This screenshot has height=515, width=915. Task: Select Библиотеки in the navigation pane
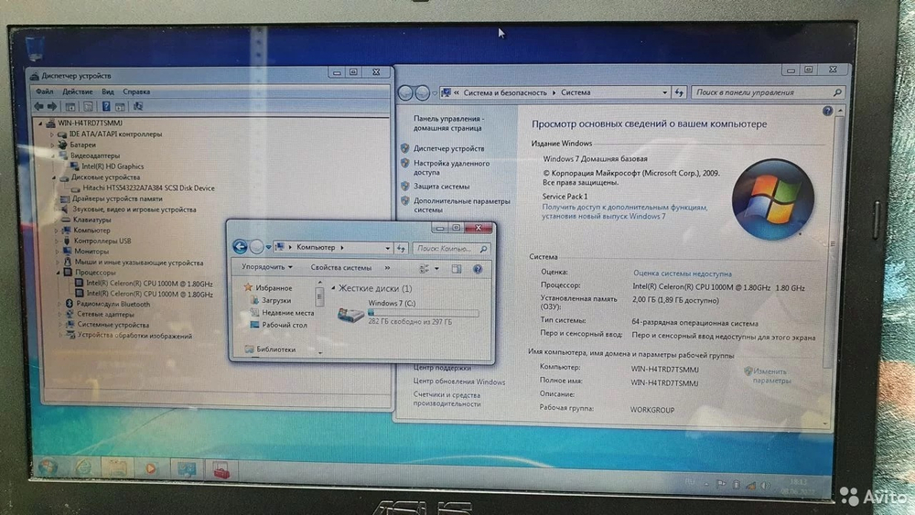276,349
